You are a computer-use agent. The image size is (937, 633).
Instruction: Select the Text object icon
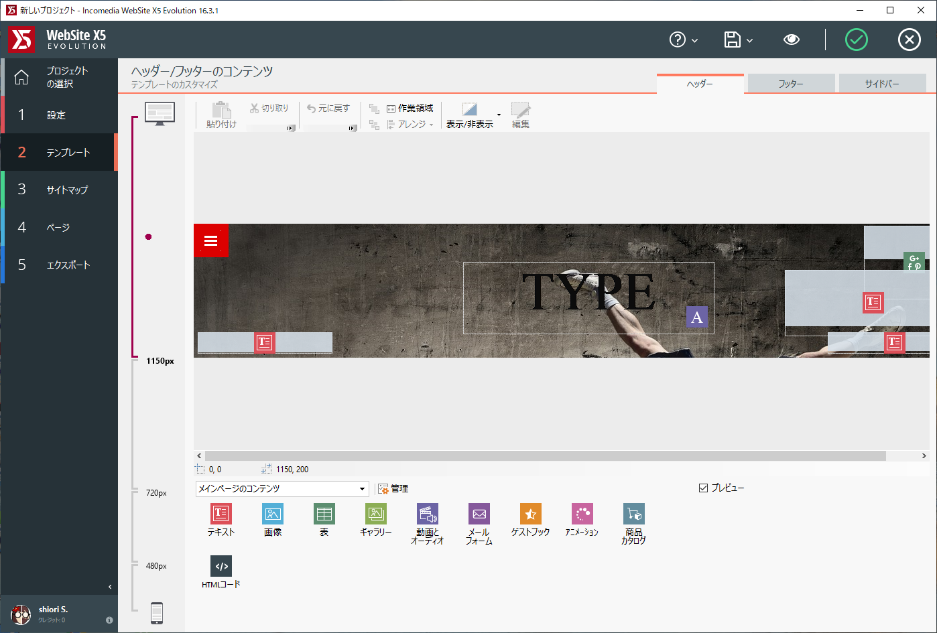pos(221,514)
